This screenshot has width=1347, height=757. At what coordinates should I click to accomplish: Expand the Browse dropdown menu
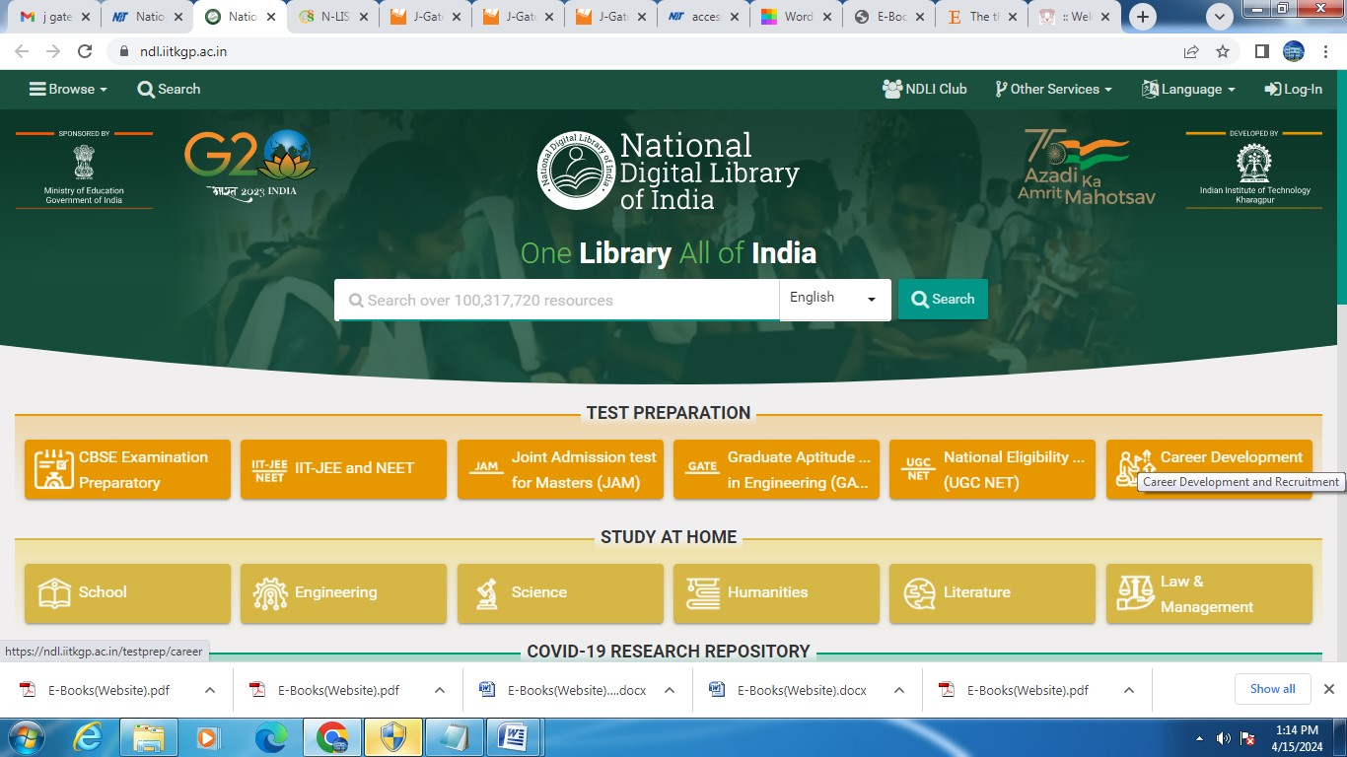click(x=68, y=89)
